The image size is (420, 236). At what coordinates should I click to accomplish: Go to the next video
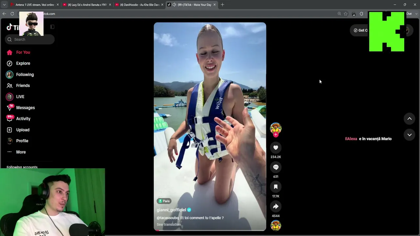409,135
